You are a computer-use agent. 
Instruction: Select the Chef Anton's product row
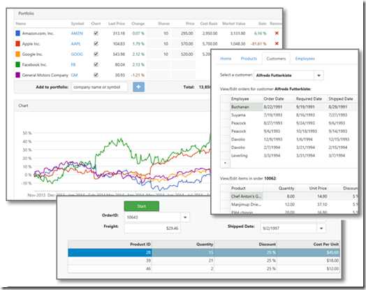(x=289, y=196)
